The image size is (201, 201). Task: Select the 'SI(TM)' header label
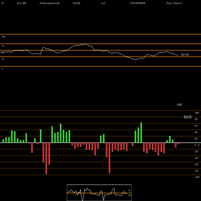(x=76, y=3)
